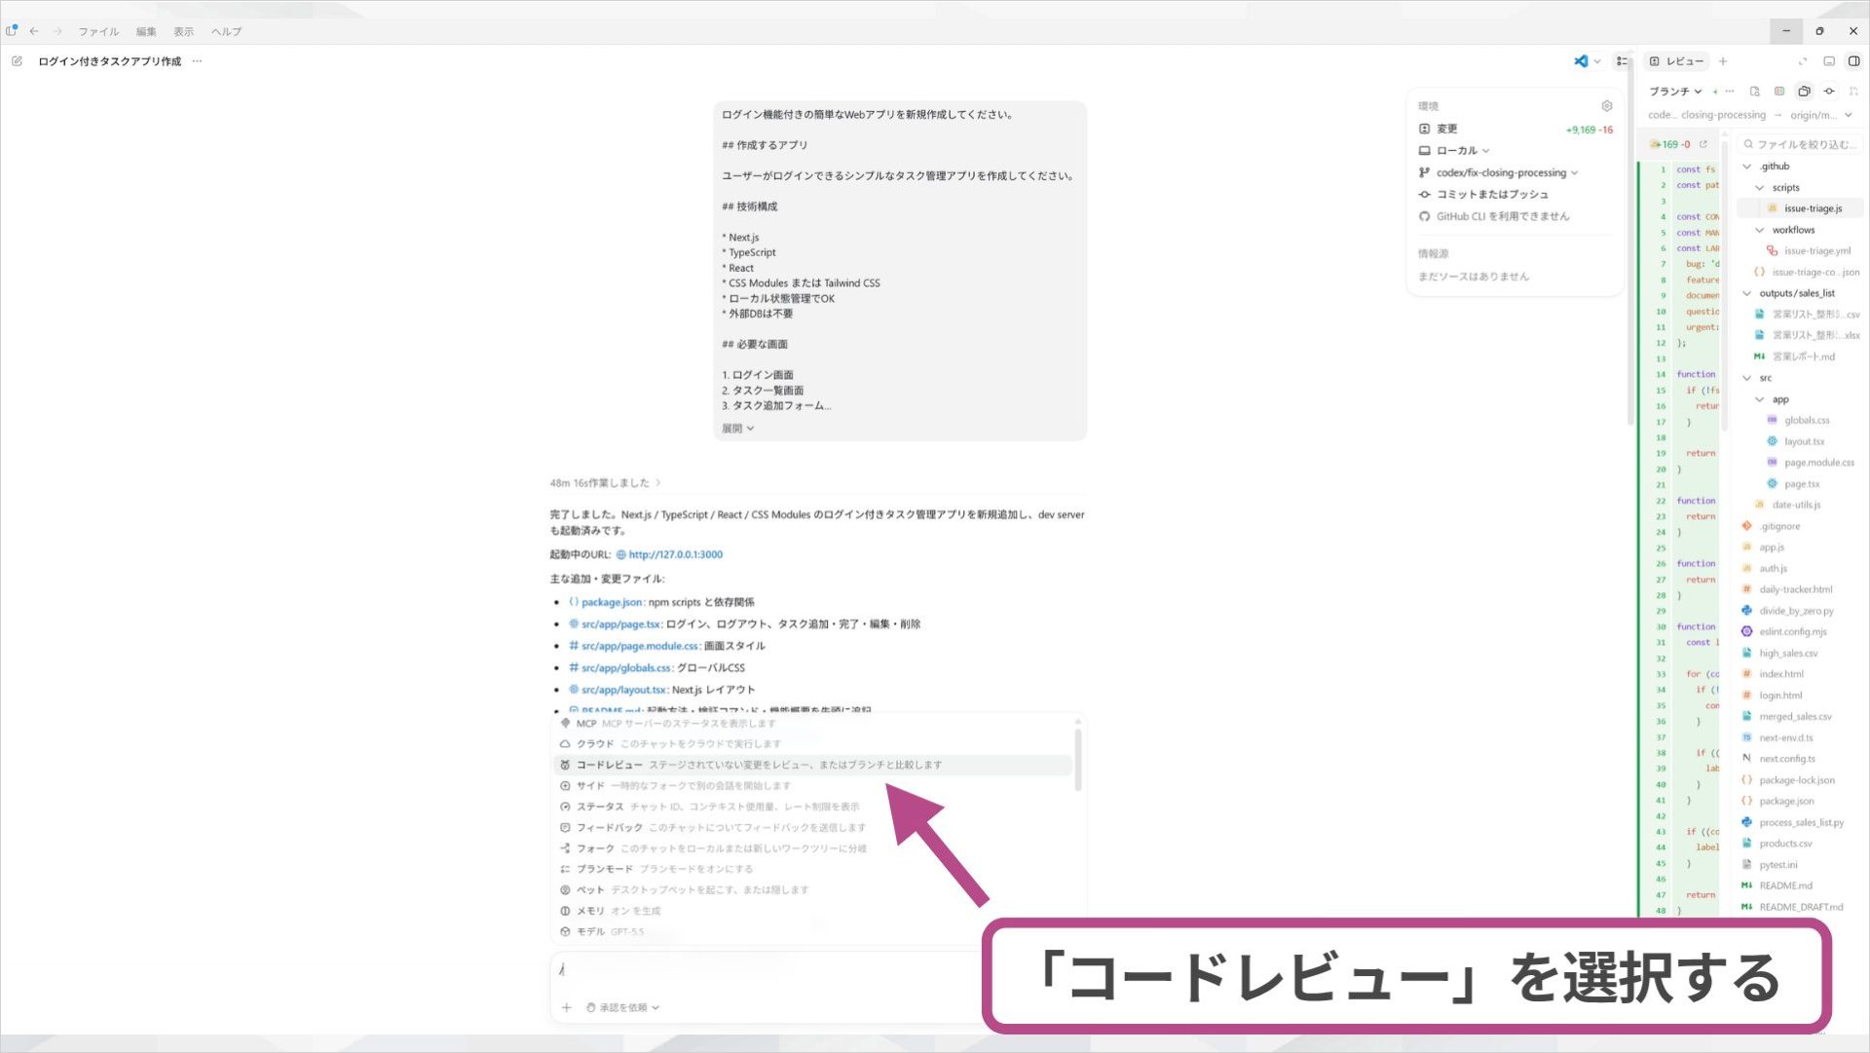Screen dimensions: 1870x1053
Task: Select issue-triage.yml in file tree
Action: pos(1800,251)
